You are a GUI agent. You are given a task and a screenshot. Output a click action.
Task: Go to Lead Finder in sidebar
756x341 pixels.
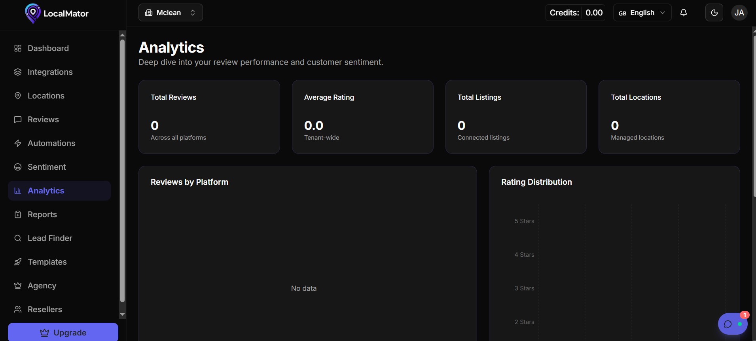coord(59,238)
